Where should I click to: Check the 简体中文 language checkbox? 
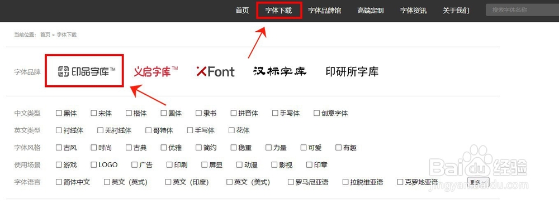click(x=59, y=182)
